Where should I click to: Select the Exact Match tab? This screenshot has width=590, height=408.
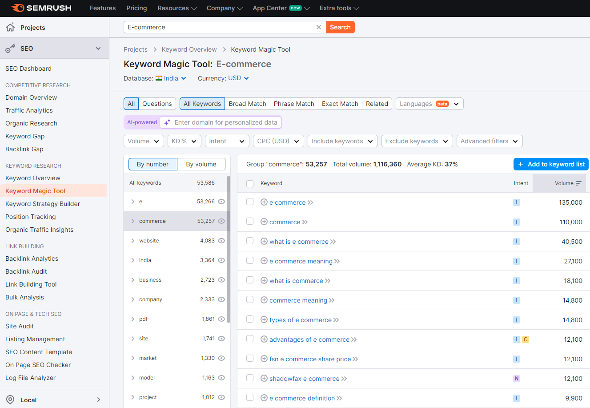point(340,104)
